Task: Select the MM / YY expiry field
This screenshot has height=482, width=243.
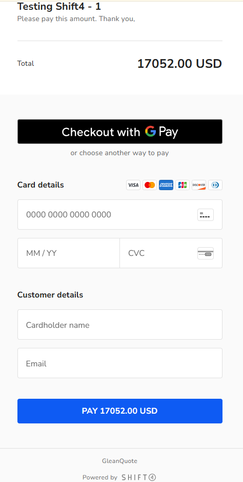Action: tap(69, 253)
